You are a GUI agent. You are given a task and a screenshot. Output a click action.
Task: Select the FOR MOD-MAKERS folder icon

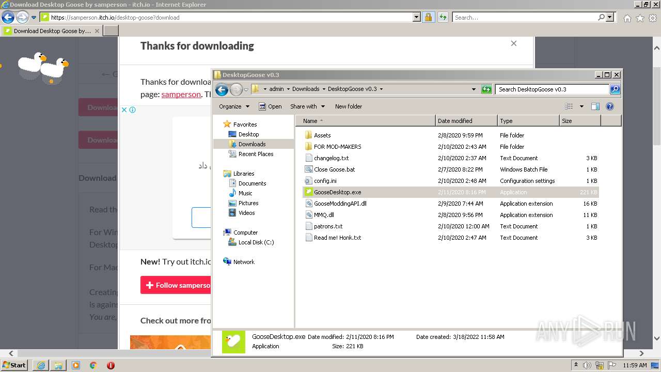coord(309,147)
